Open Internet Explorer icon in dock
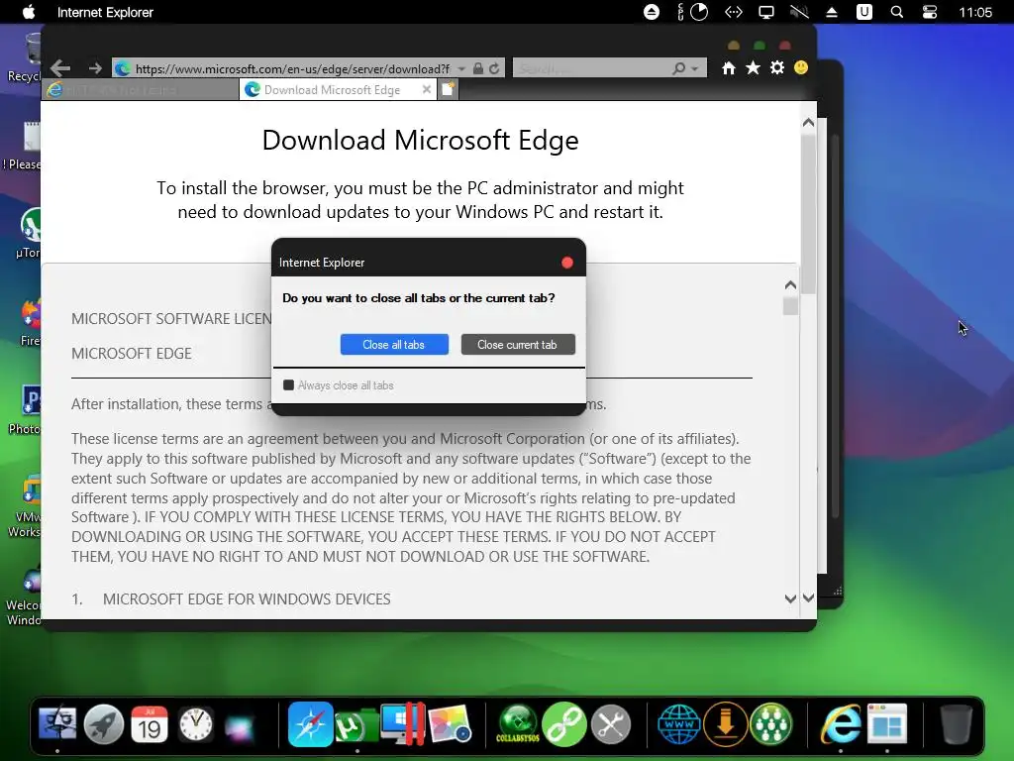Viewport: 1014px width, 761px height. point(841,723)
